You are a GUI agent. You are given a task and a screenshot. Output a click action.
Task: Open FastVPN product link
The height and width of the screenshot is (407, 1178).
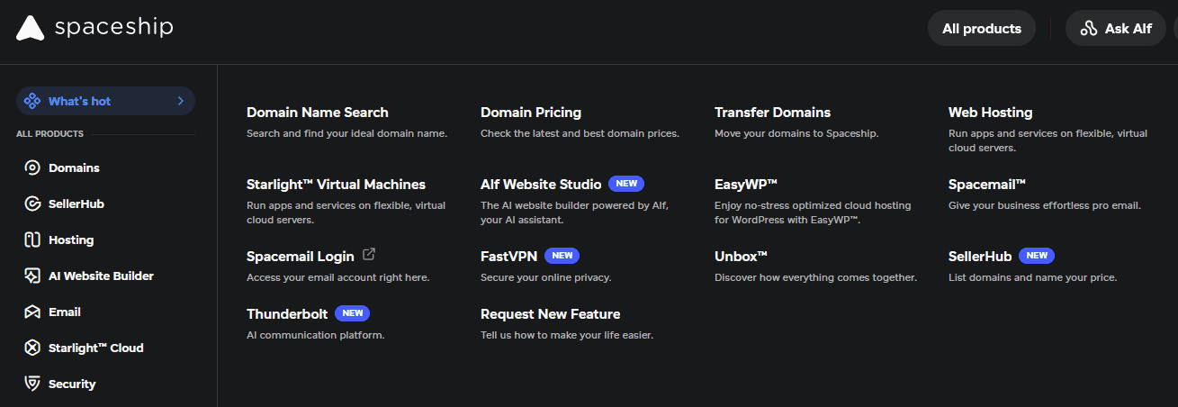[x=508, y=257]
